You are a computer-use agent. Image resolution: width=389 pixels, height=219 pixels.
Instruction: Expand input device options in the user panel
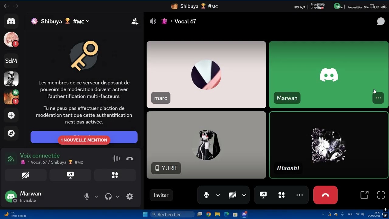click(96, 196)
